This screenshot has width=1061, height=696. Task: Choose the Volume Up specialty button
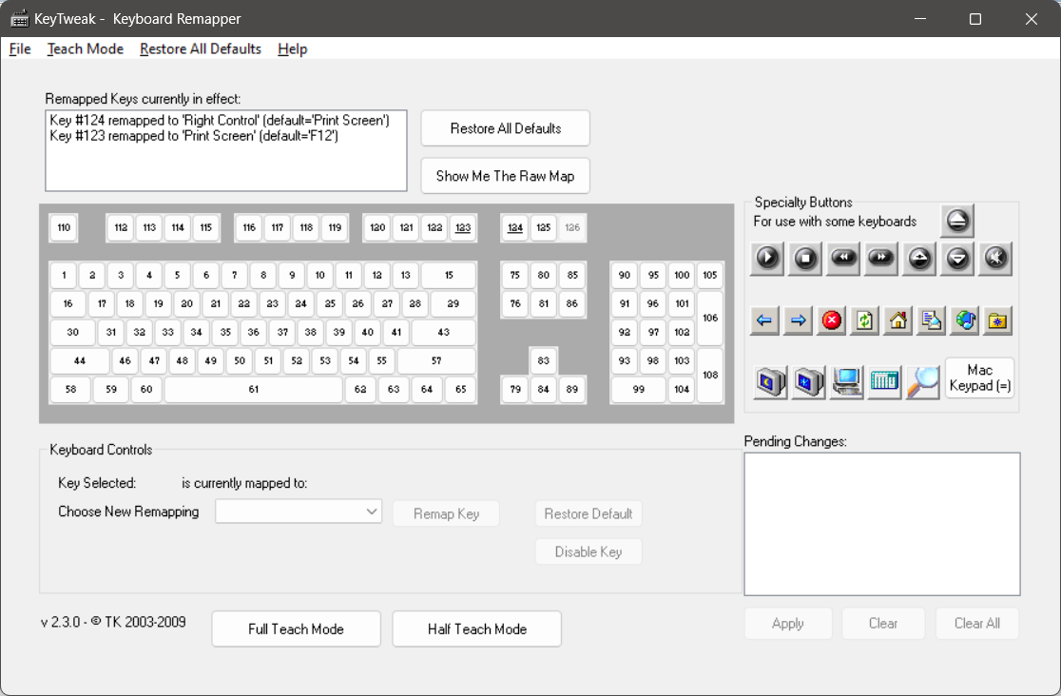pyautogui.click(x=919, y=258)
